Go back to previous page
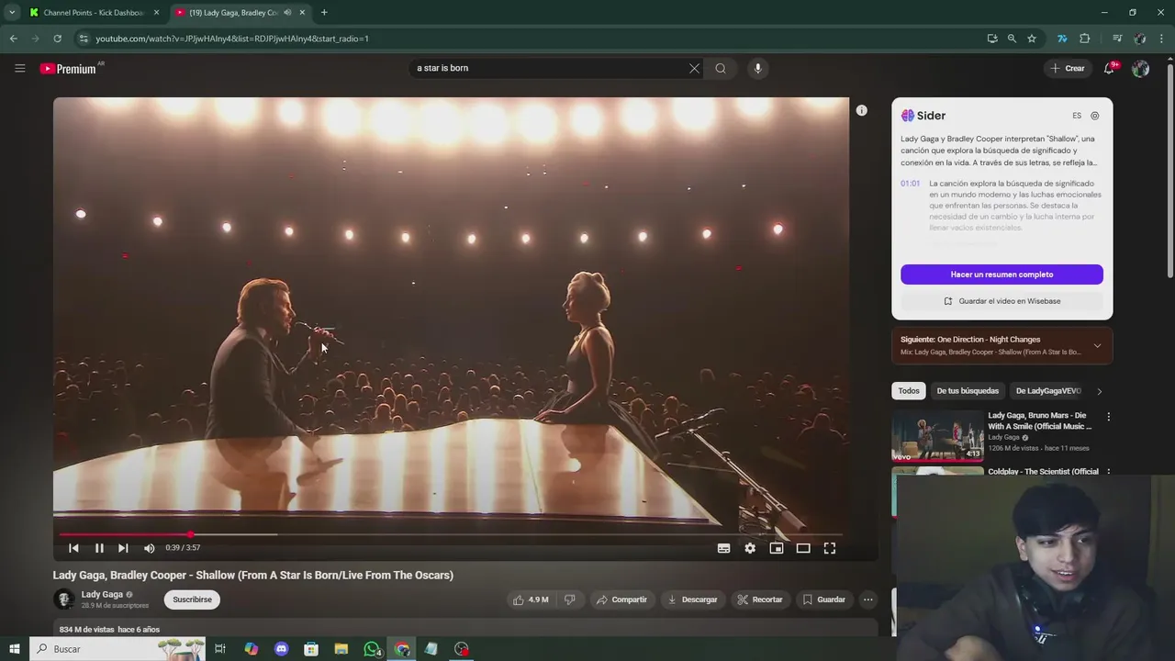This screenshot has height=661, width=1175. click(x=13, y=39)
